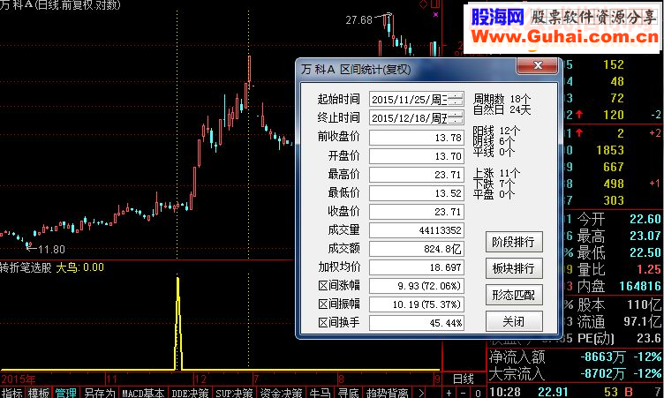The height and width of the screenshot is (398, 664).
Task: Click the 板块排行 button
Action: click(514, 268)
